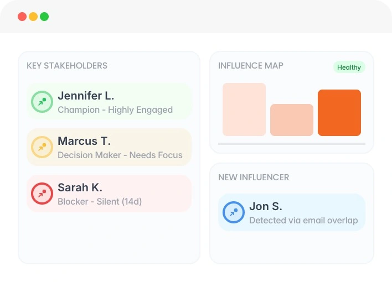Click Jennifer L.'s green arrow icon
Screen dimensions: 392x282
pos(42,102)
